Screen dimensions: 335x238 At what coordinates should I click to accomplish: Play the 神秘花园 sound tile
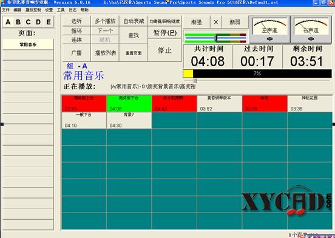coord(310,104)
